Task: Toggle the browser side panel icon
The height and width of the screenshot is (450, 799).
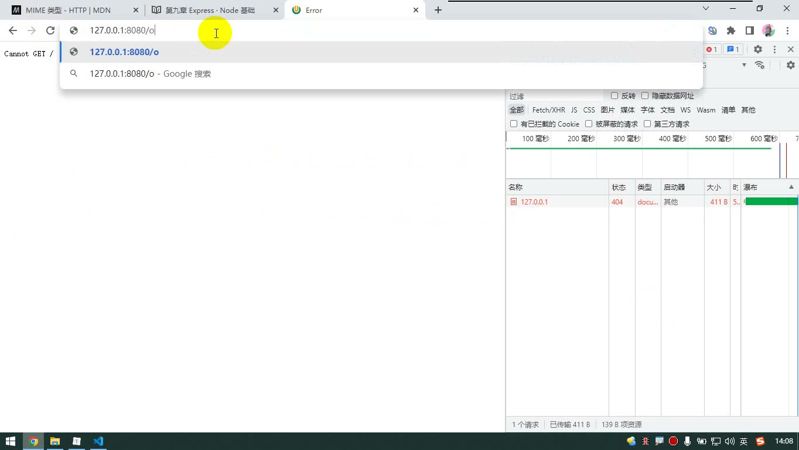Action: point(750,31)
